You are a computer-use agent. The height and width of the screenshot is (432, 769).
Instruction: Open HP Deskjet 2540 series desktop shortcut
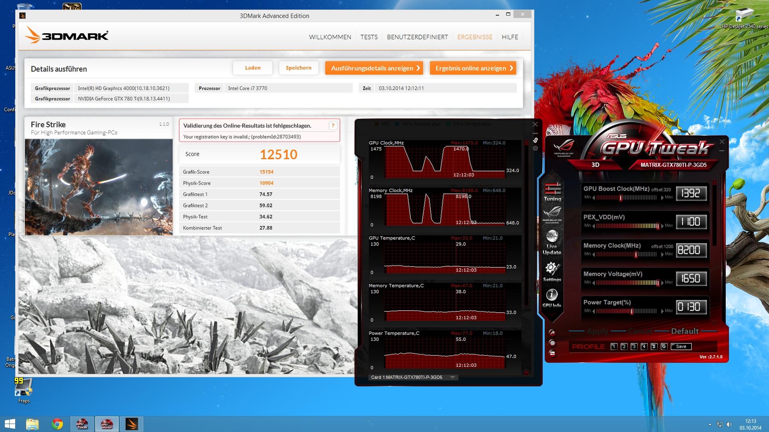745,19
